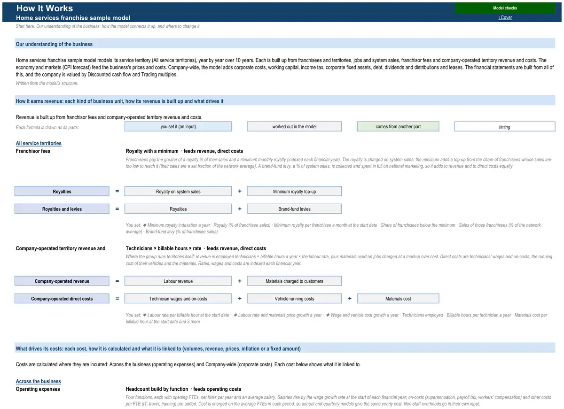The image size is (564, 409).
Task: Click the How It Works page title
Action: click(x=45, y=8)
